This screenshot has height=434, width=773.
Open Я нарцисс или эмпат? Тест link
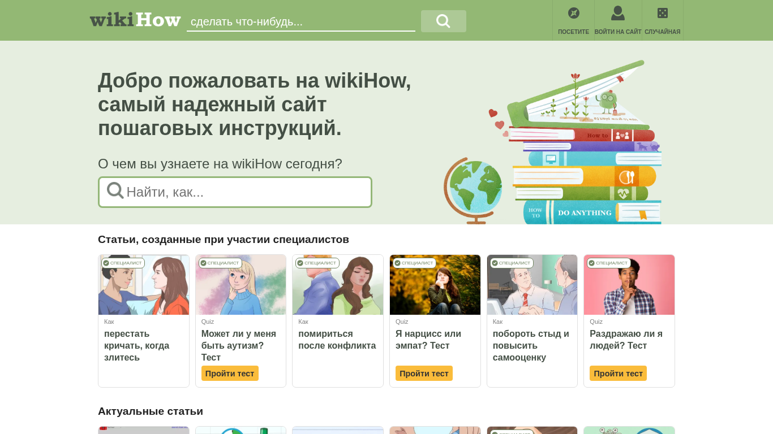(x=428, y=340)
